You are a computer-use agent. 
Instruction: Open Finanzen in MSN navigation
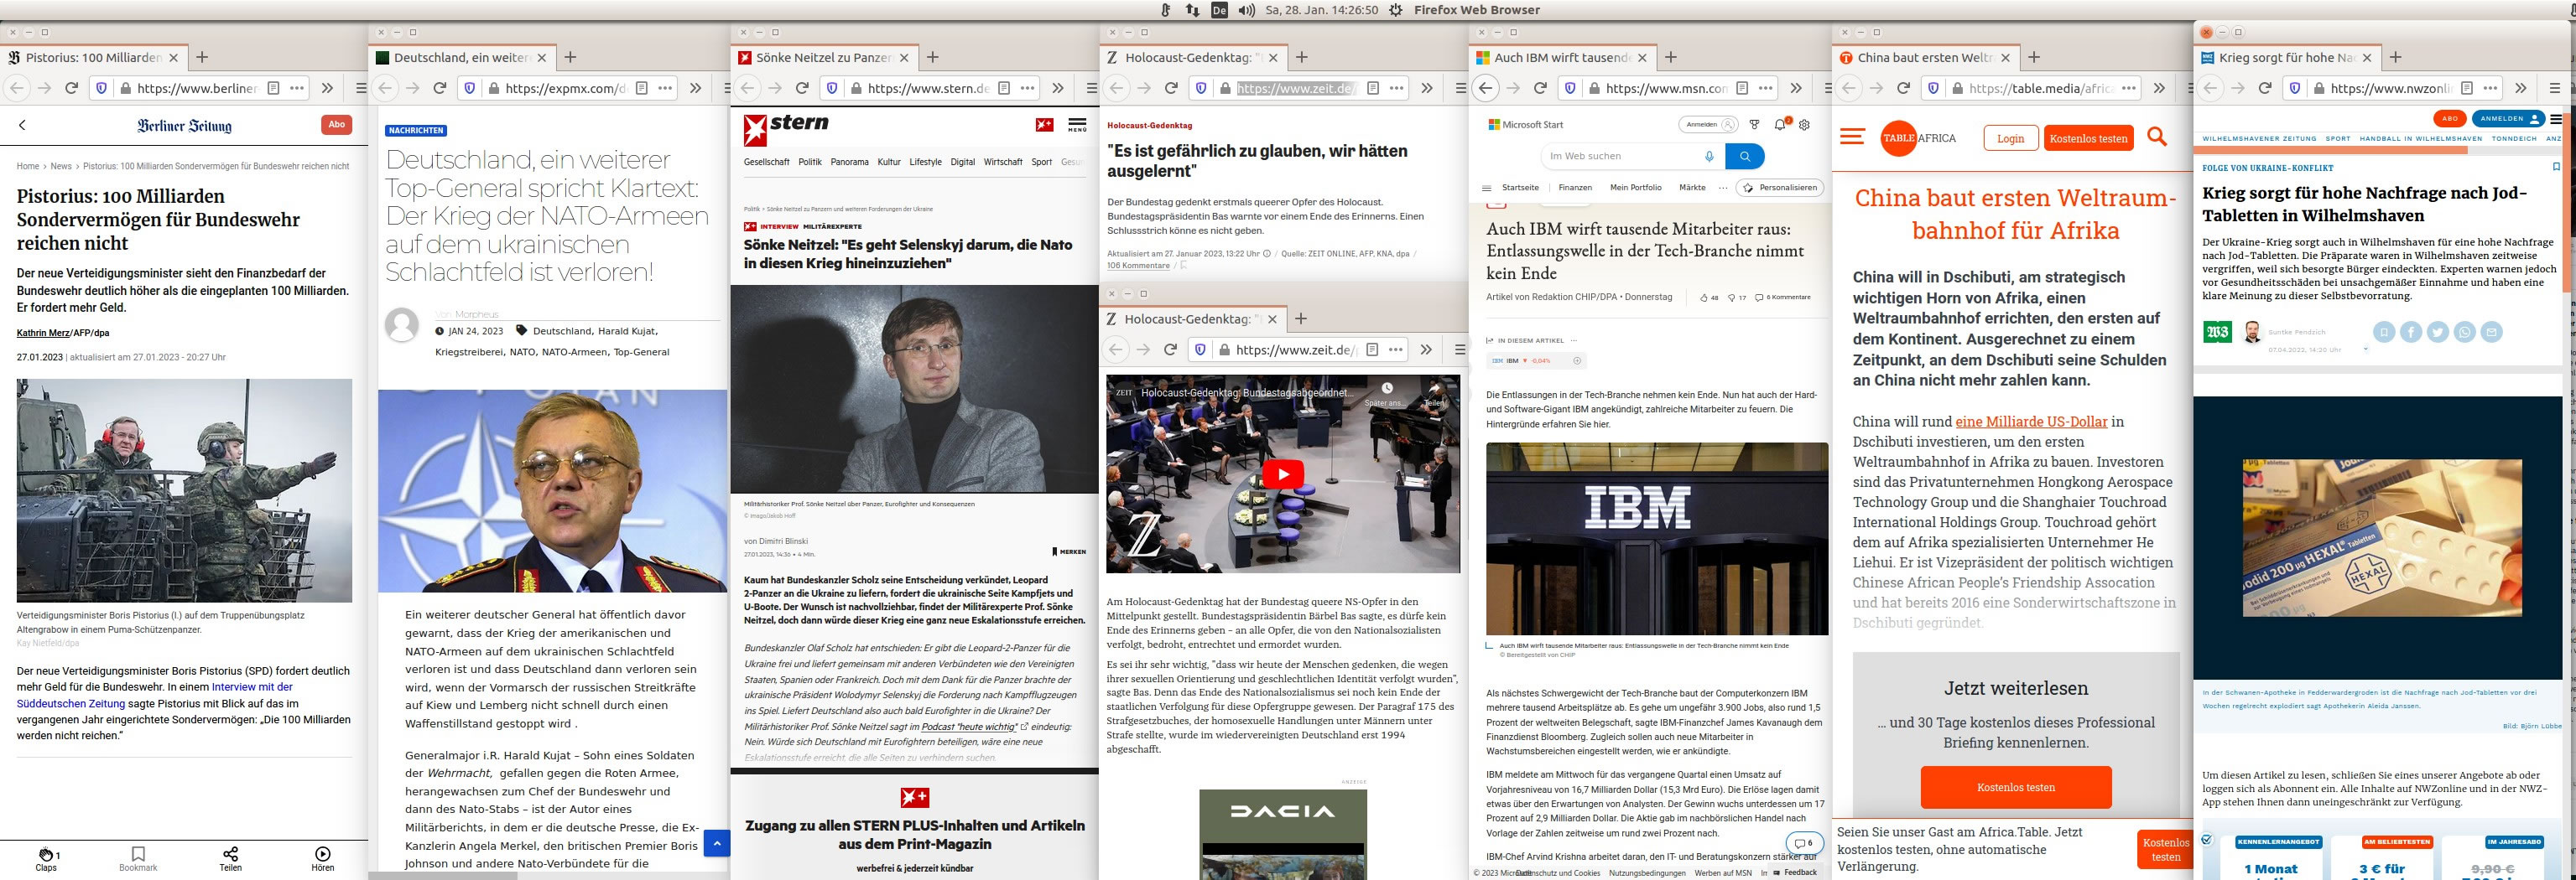[x=1575, y=188]
